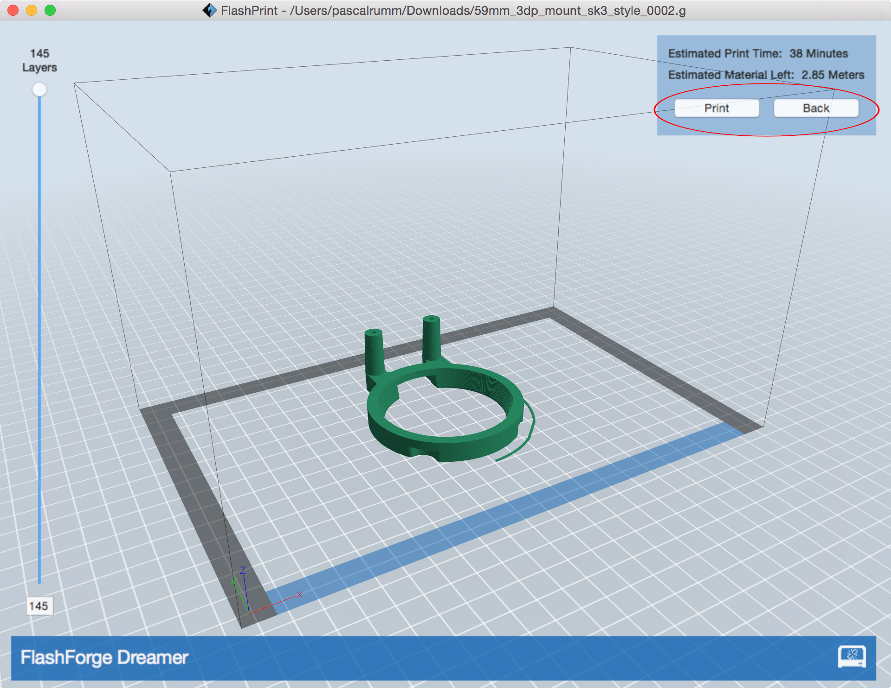Click the green ring mount model
Screen dimensions: 891x688
pyautogui.click(x=445, y=445)
